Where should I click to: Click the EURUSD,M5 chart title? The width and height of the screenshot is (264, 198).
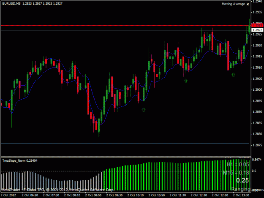pyautogui.click(x=11, y=3)
